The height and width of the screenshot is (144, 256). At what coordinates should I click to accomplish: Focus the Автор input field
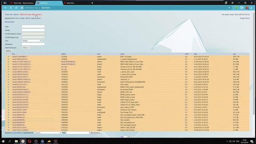point(33,30)
